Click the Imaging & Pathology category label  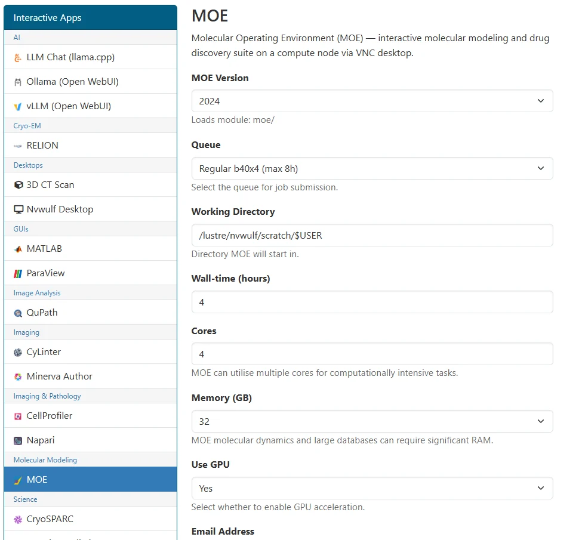coord(47,396)
